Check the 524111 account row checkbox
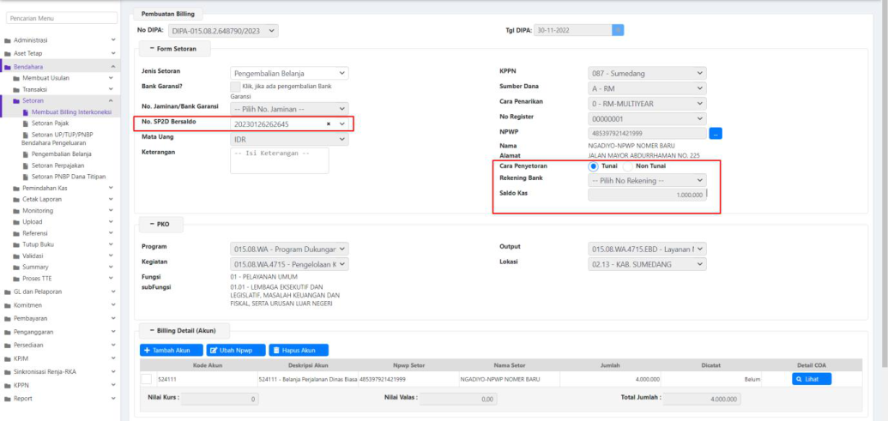888x421 pixels. pyautogui.click(x=147, y=378)
